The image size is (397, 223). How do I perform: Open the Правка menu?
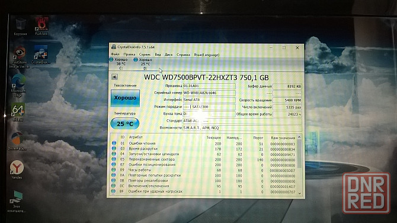[129, 55]
